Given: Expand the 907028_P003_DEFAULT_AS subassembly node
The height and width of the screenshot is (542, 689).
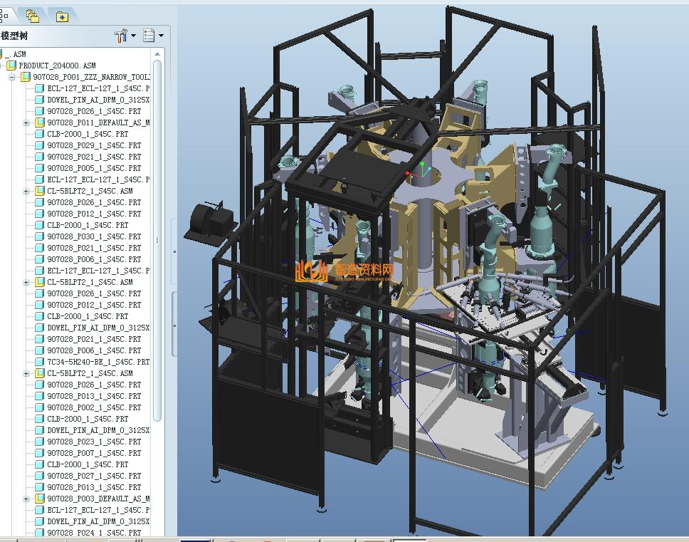Looking at the screenshot, I should [x=26, y=499].
